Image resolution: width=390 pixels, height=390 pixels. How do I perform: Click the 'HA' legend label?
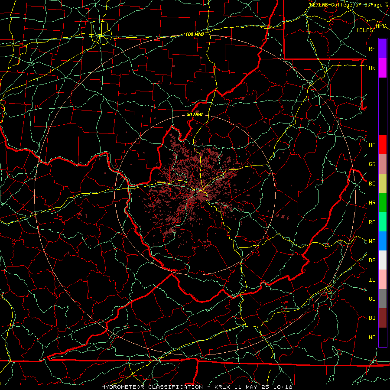[x=372, y=145]
